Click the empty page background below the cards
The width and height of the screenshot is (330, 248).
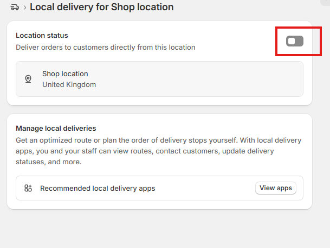[x=159, y=229]
